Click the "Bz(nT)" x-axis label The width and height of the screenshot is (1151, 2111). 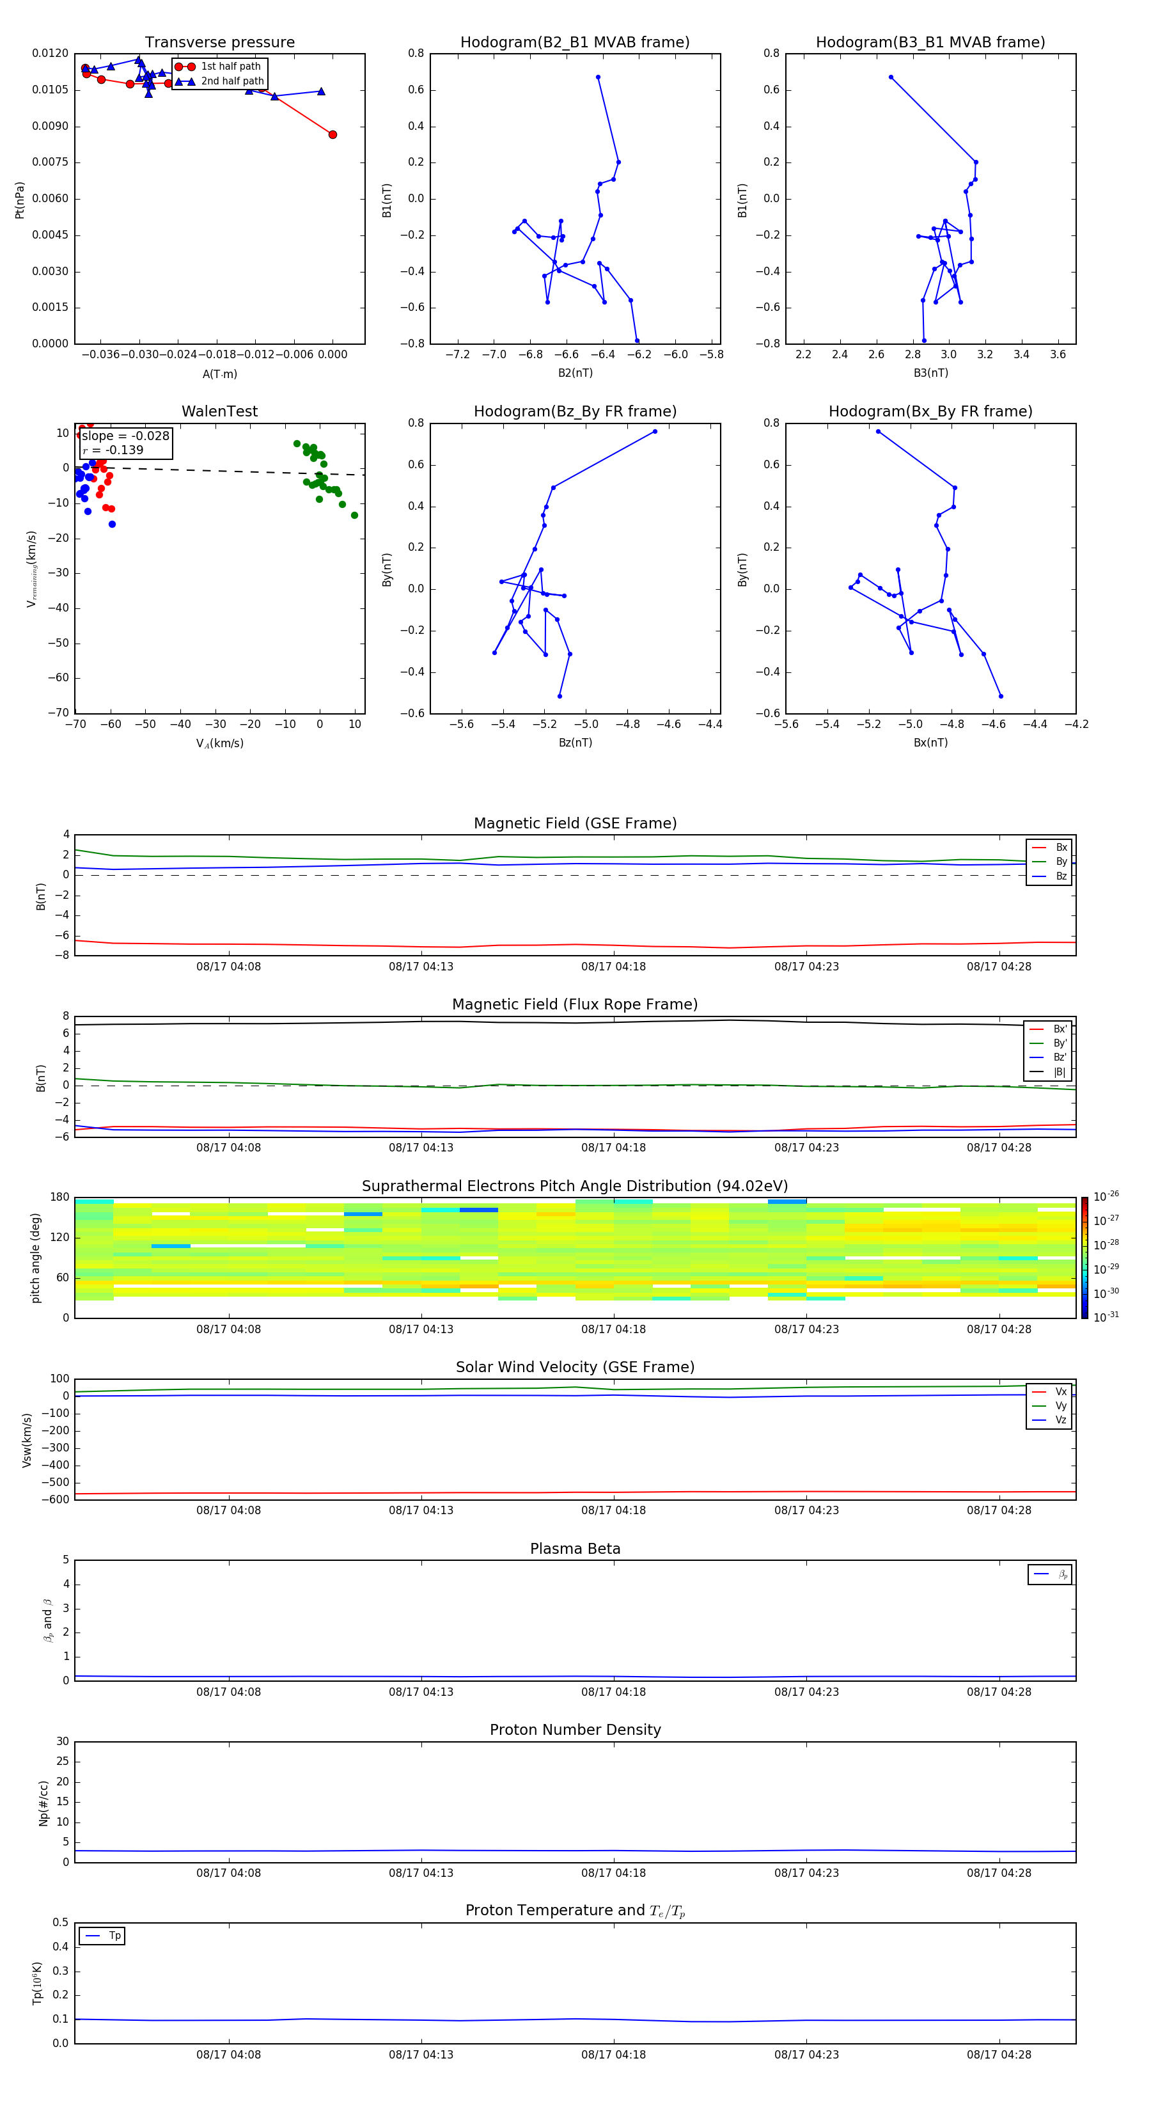pos(575,743)
